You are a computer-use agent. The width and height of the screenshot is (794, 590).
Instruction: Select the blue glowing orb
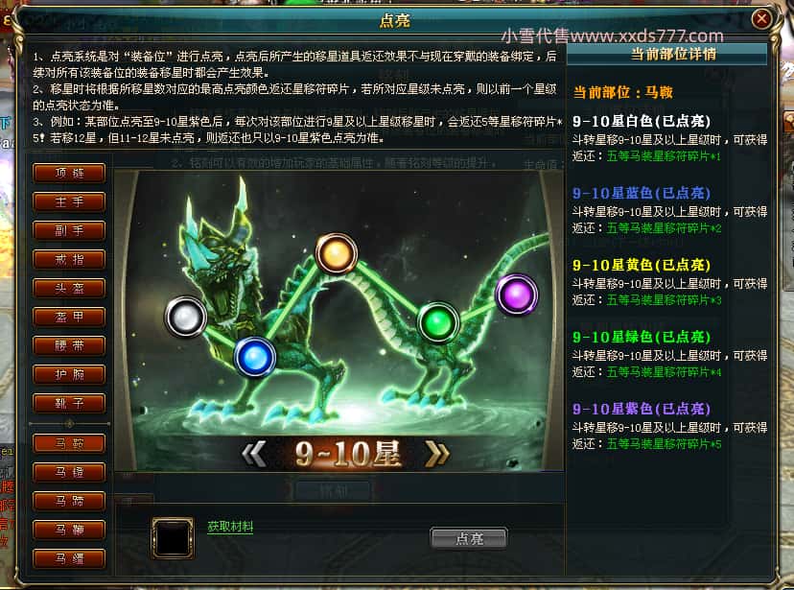tap(255, 357)
